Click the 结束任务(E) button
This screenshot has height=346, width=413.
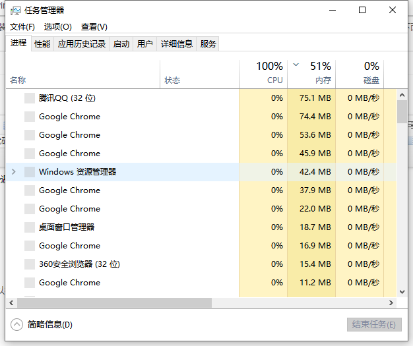[373, 325]
